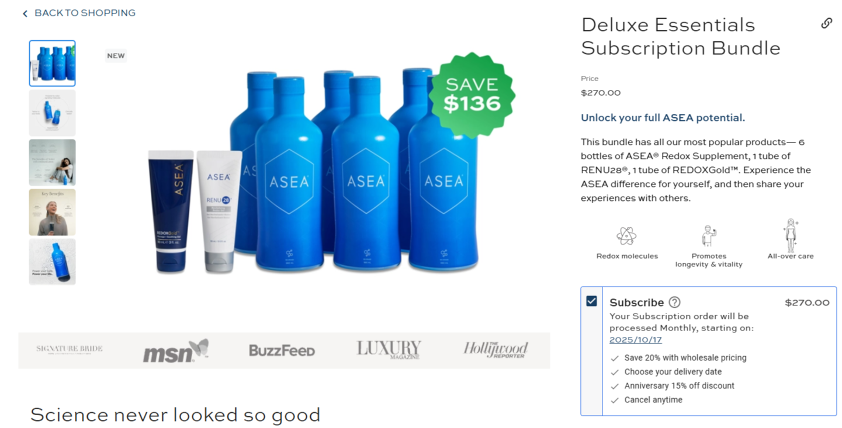Viewport: 842px width, 428px height.
Task: Click the Redox molecules atom icon
Action: (626, 236)
